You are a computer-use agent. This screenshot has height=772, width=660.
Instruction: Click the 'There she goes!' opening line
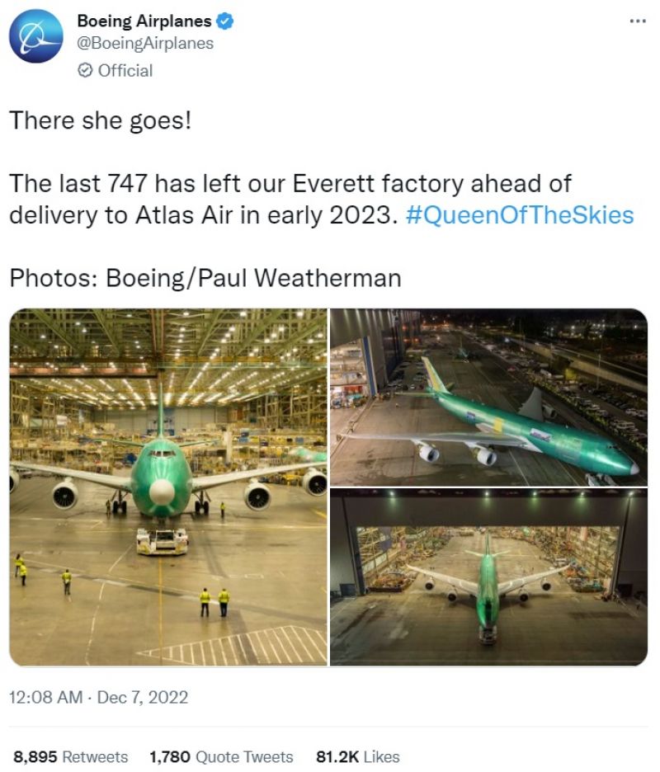(x=100, y=120)
